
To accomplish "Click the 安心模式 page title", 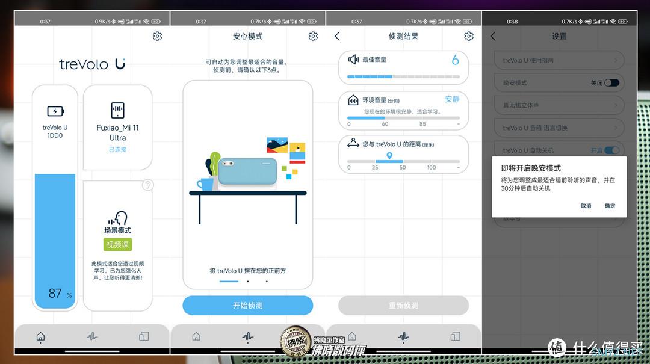I will click(x=247, y=36).
